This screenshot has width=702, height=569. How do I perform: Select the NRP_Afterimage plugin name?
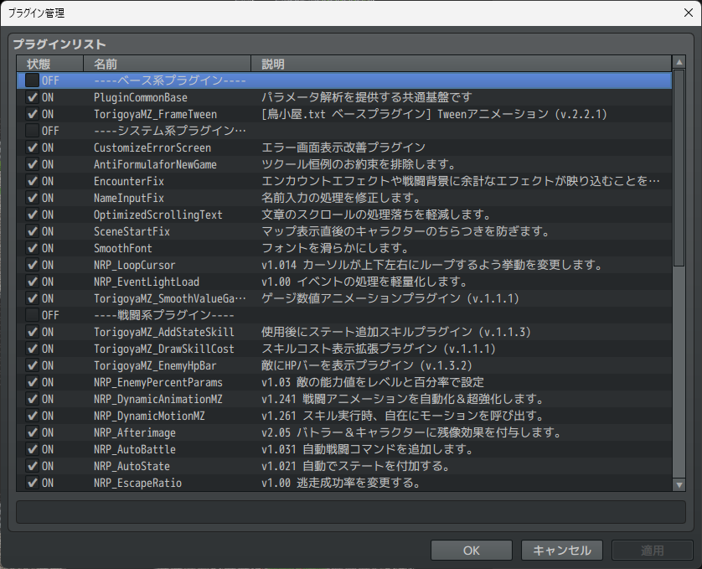(x=135, y=432)
